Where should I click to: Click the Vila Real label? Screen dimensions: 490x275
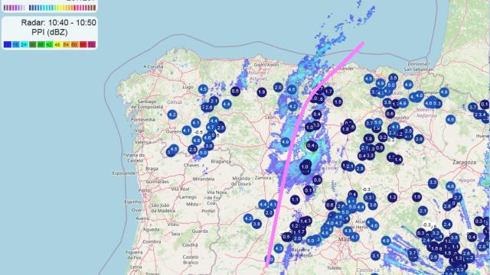click(x=181, y=189)
